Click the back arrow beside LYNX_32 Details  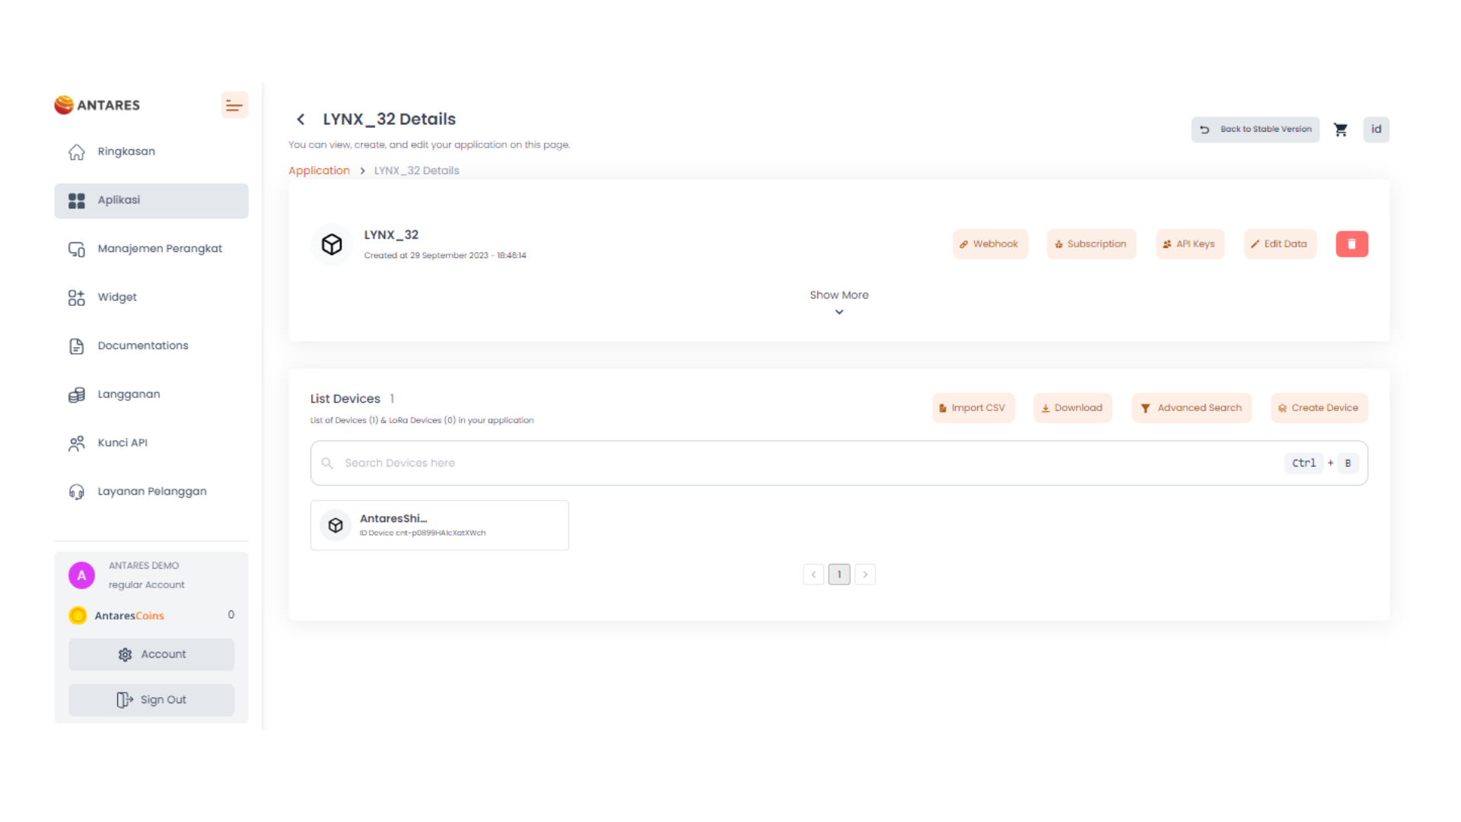pos(301,119)
